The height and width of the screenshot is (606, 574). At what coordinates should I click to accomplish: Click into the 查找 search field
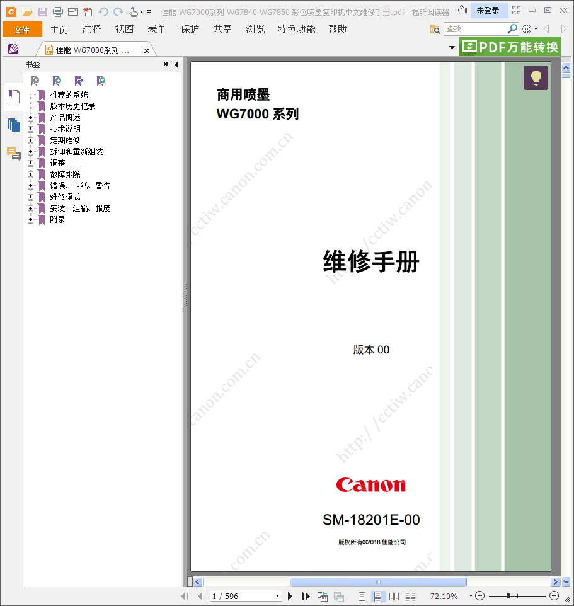(x=476, y=29)
